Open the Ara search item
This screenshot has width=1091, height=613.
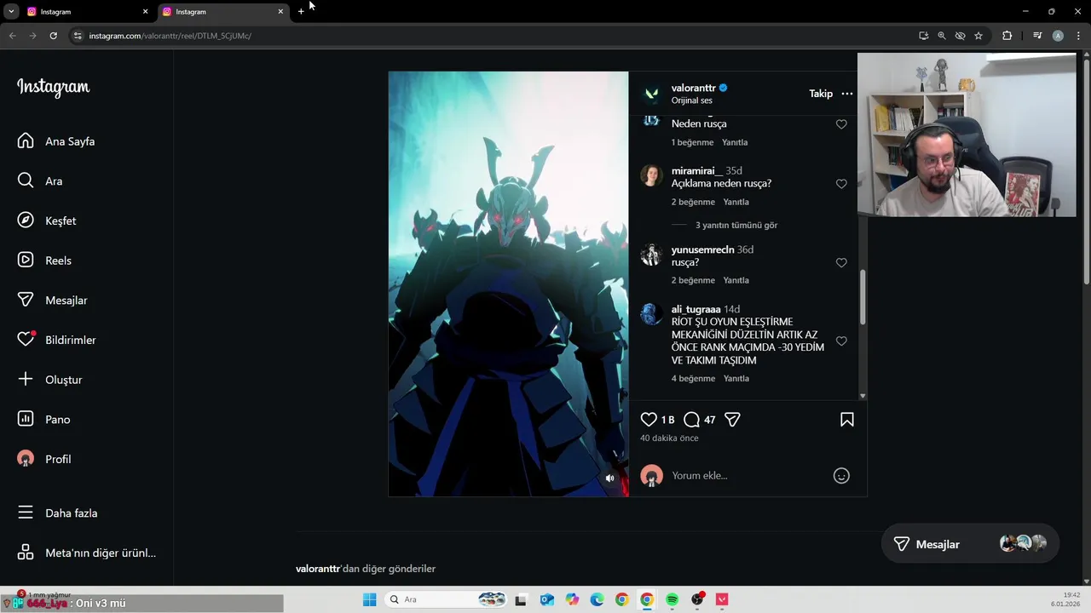click(x=40, y=181)
